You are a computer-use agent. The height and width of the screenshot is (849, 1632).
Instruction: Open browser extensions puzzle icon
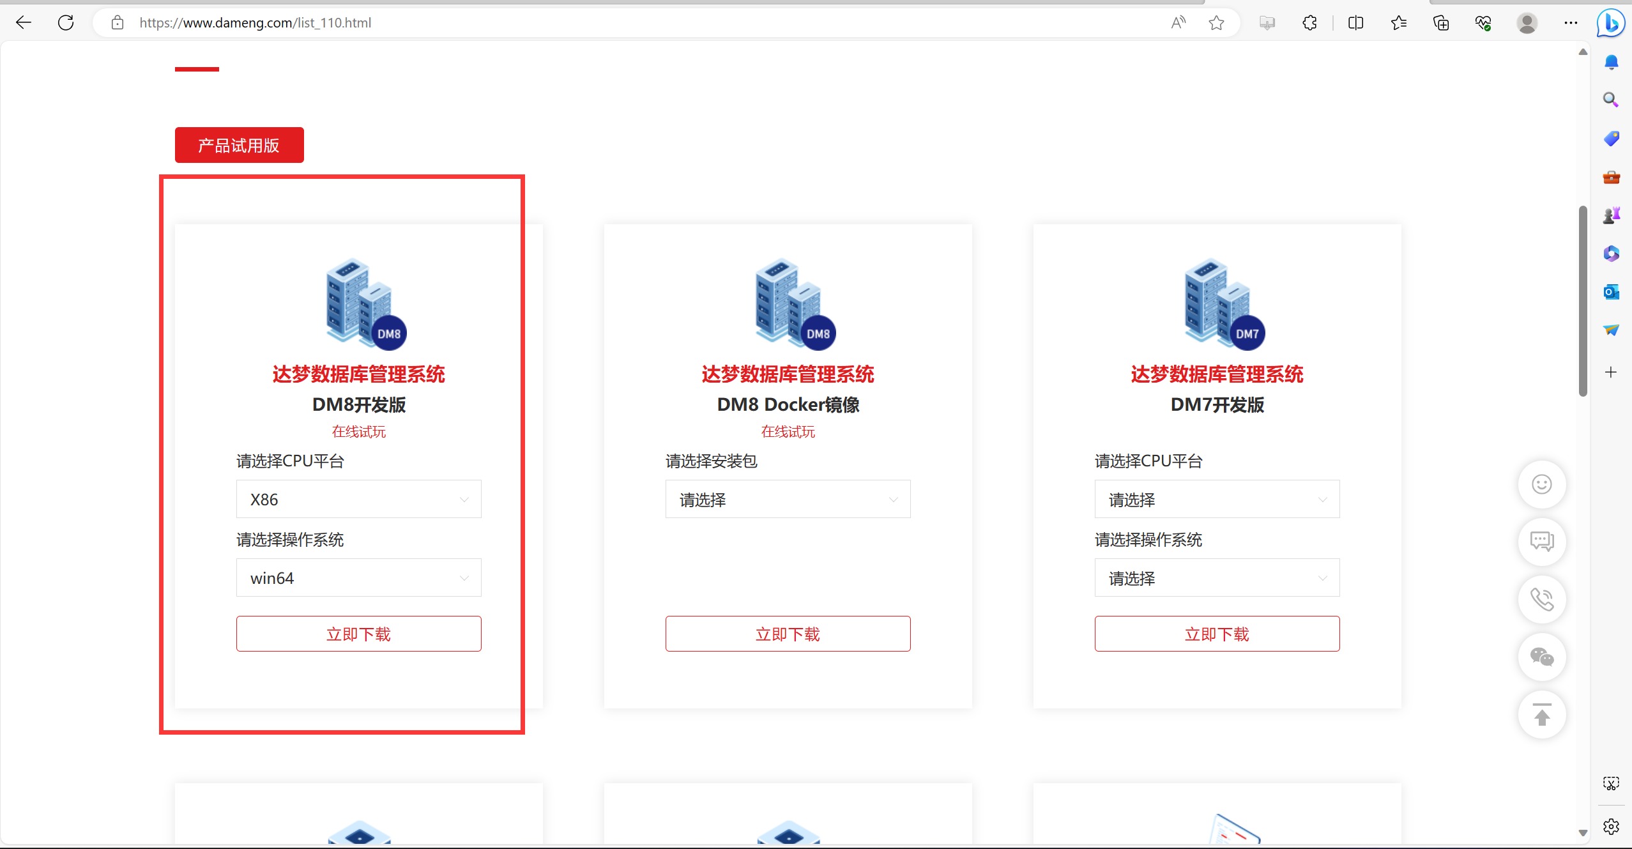point(1309,23)
